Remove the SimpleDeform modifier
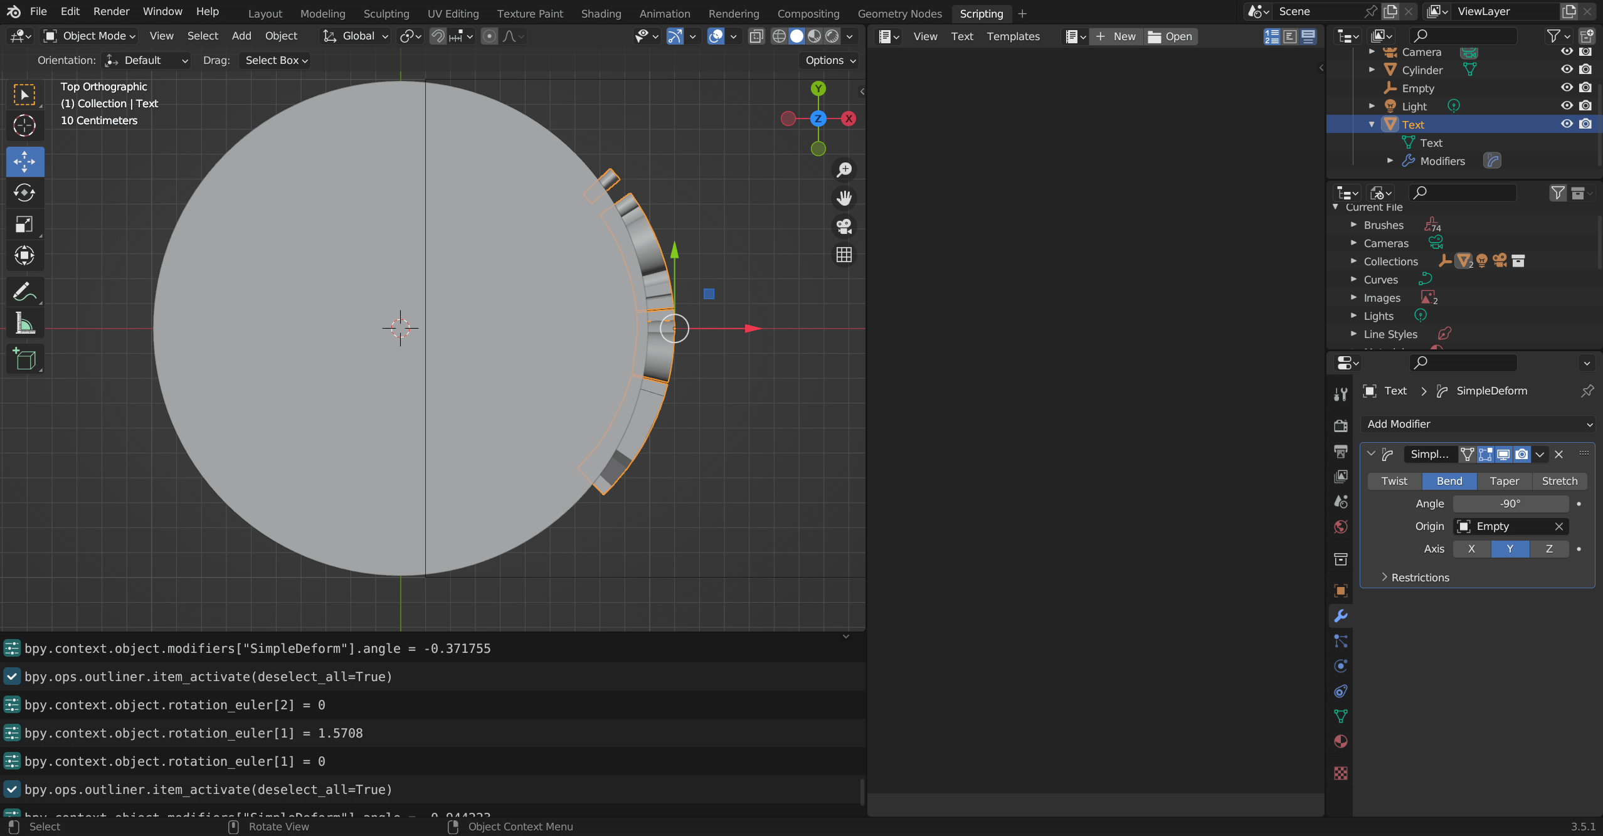The width and height of the screenshot is (1603, 836). (x=1559, y=454)
